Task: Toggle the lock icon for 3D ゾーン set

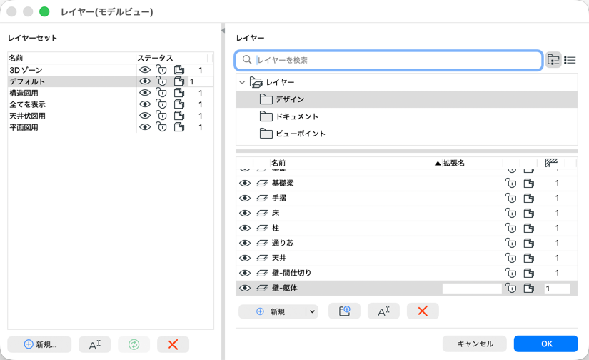Action: pos(161,70)
